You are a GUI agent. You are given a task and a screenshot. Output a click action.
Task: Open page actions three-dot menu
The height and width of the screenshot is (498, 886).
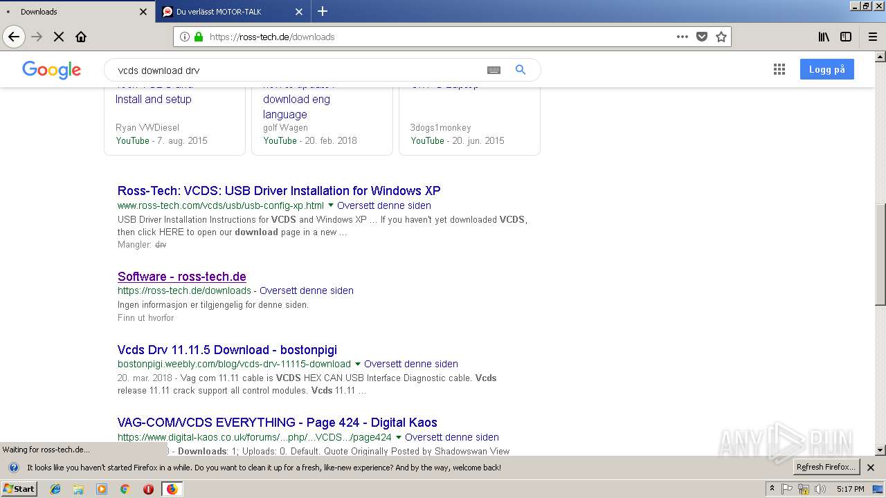[x=682, y=37]
